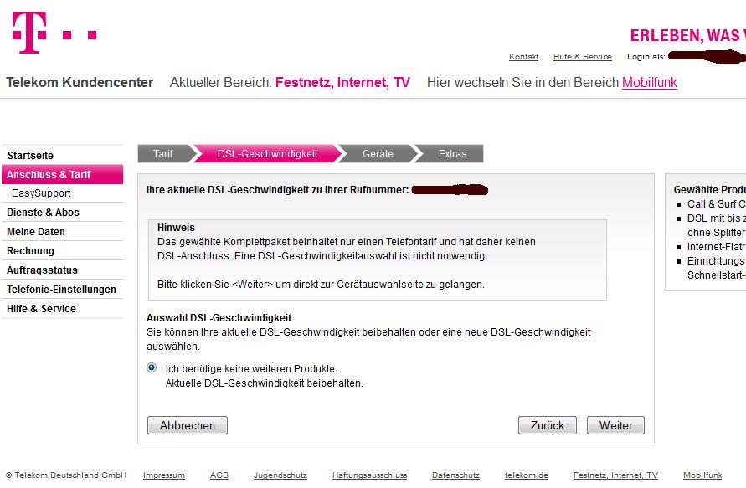
Task: Open Dienste & Abos menu entry
Action: pos(43,213)
